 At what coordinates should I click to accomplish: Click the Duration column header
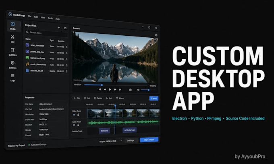click(61, 41)
